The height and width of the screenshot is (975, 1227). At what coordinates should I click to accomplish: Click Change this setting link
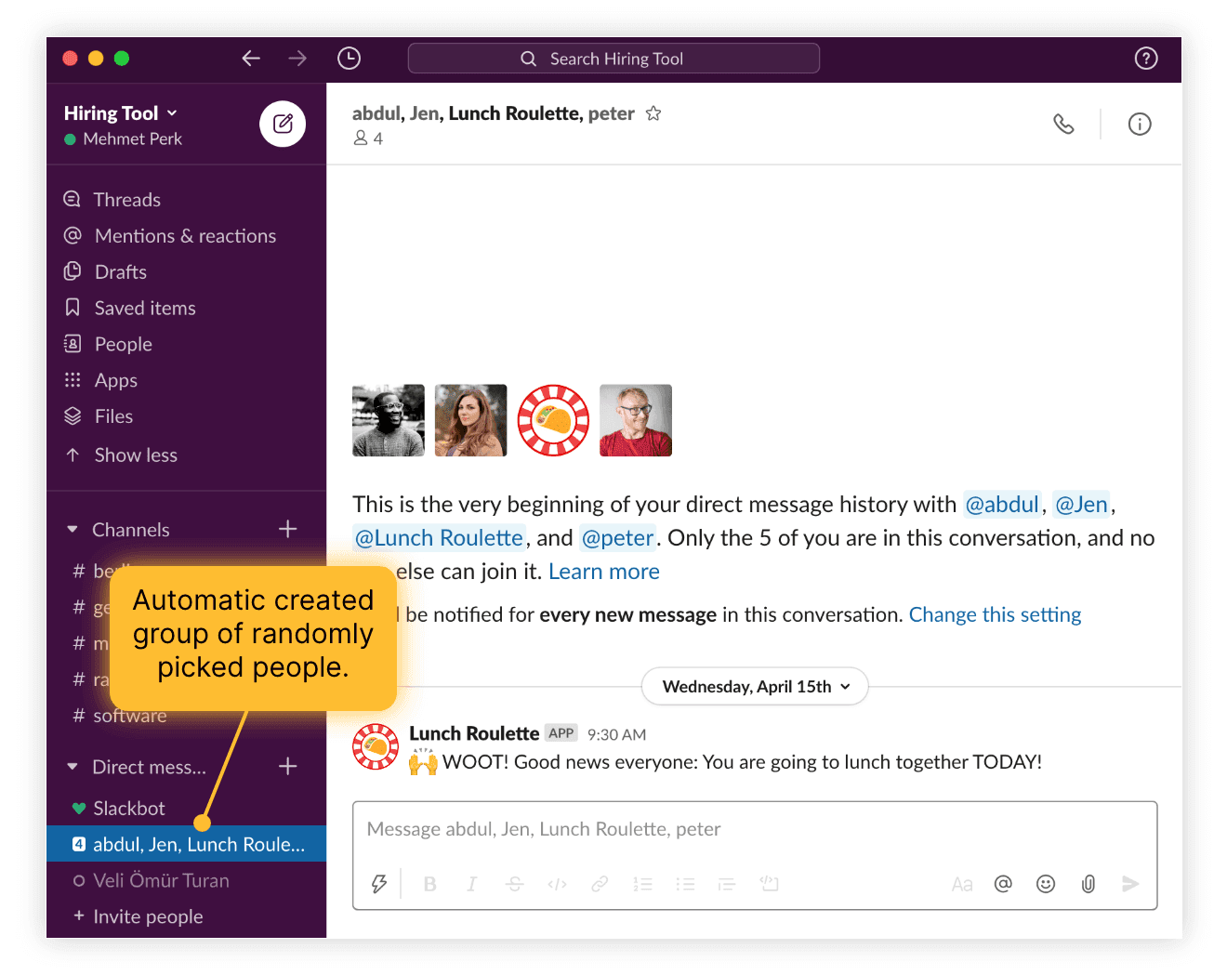pos(995,614)
